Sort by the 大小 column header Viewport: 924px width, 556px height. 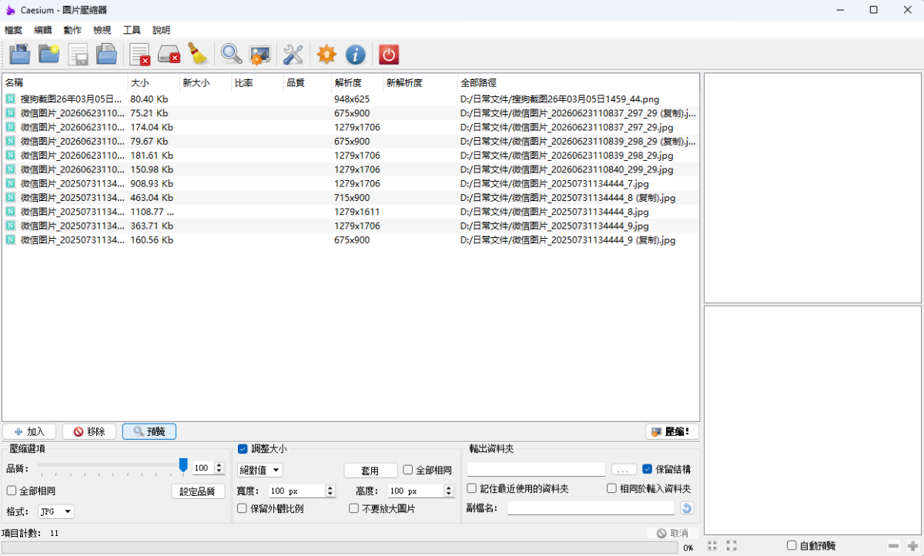154,82
